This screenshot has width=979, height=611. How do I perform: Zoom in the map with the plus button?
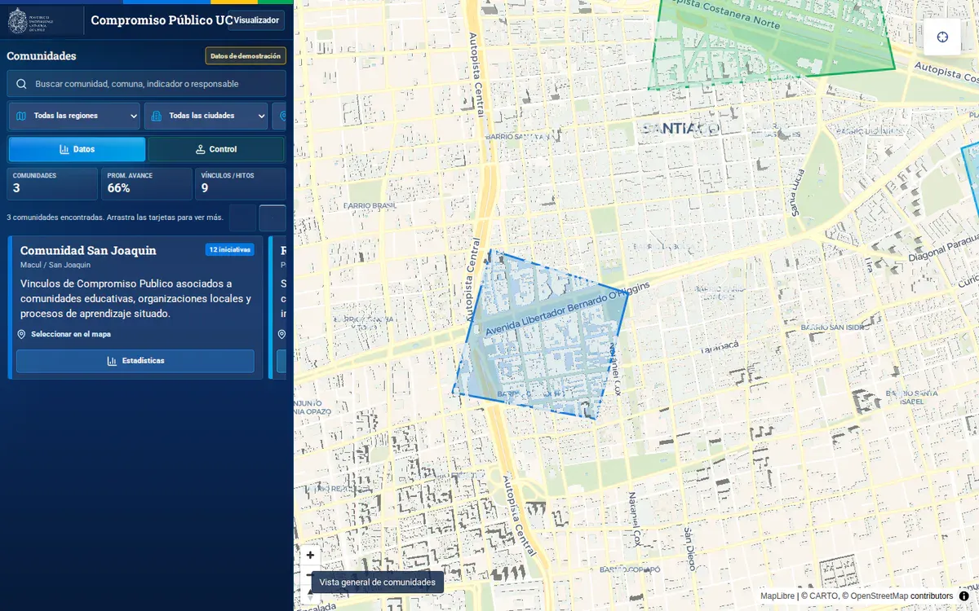click(310, 555)
